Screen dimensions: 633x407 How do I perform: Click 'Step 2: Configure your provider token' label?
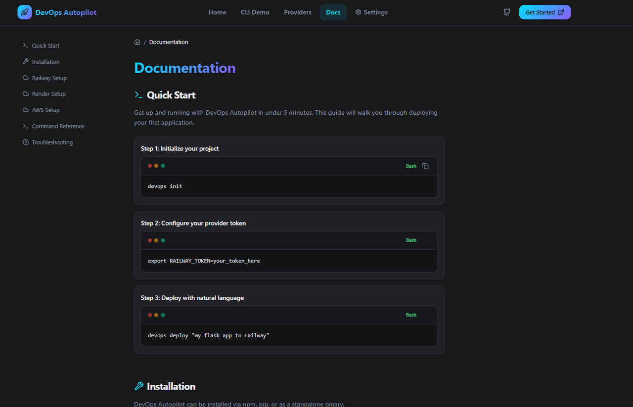coord(193,223)
